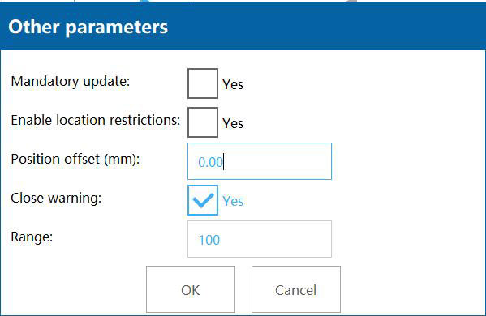Click Yes label beside Enable location restrictions
Screen dimensions: 486x316
(233, 123)
